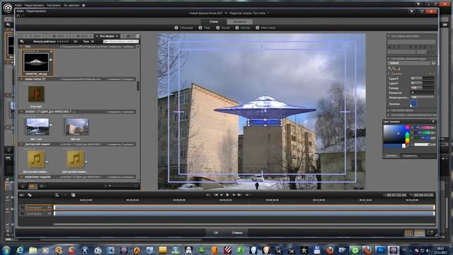Toggle bold text formatting

click(x=389, y=47)
